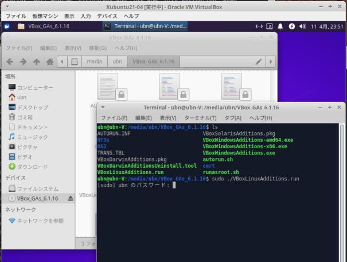
Task: Maximize the Terminal window
Action: (330, 107)
